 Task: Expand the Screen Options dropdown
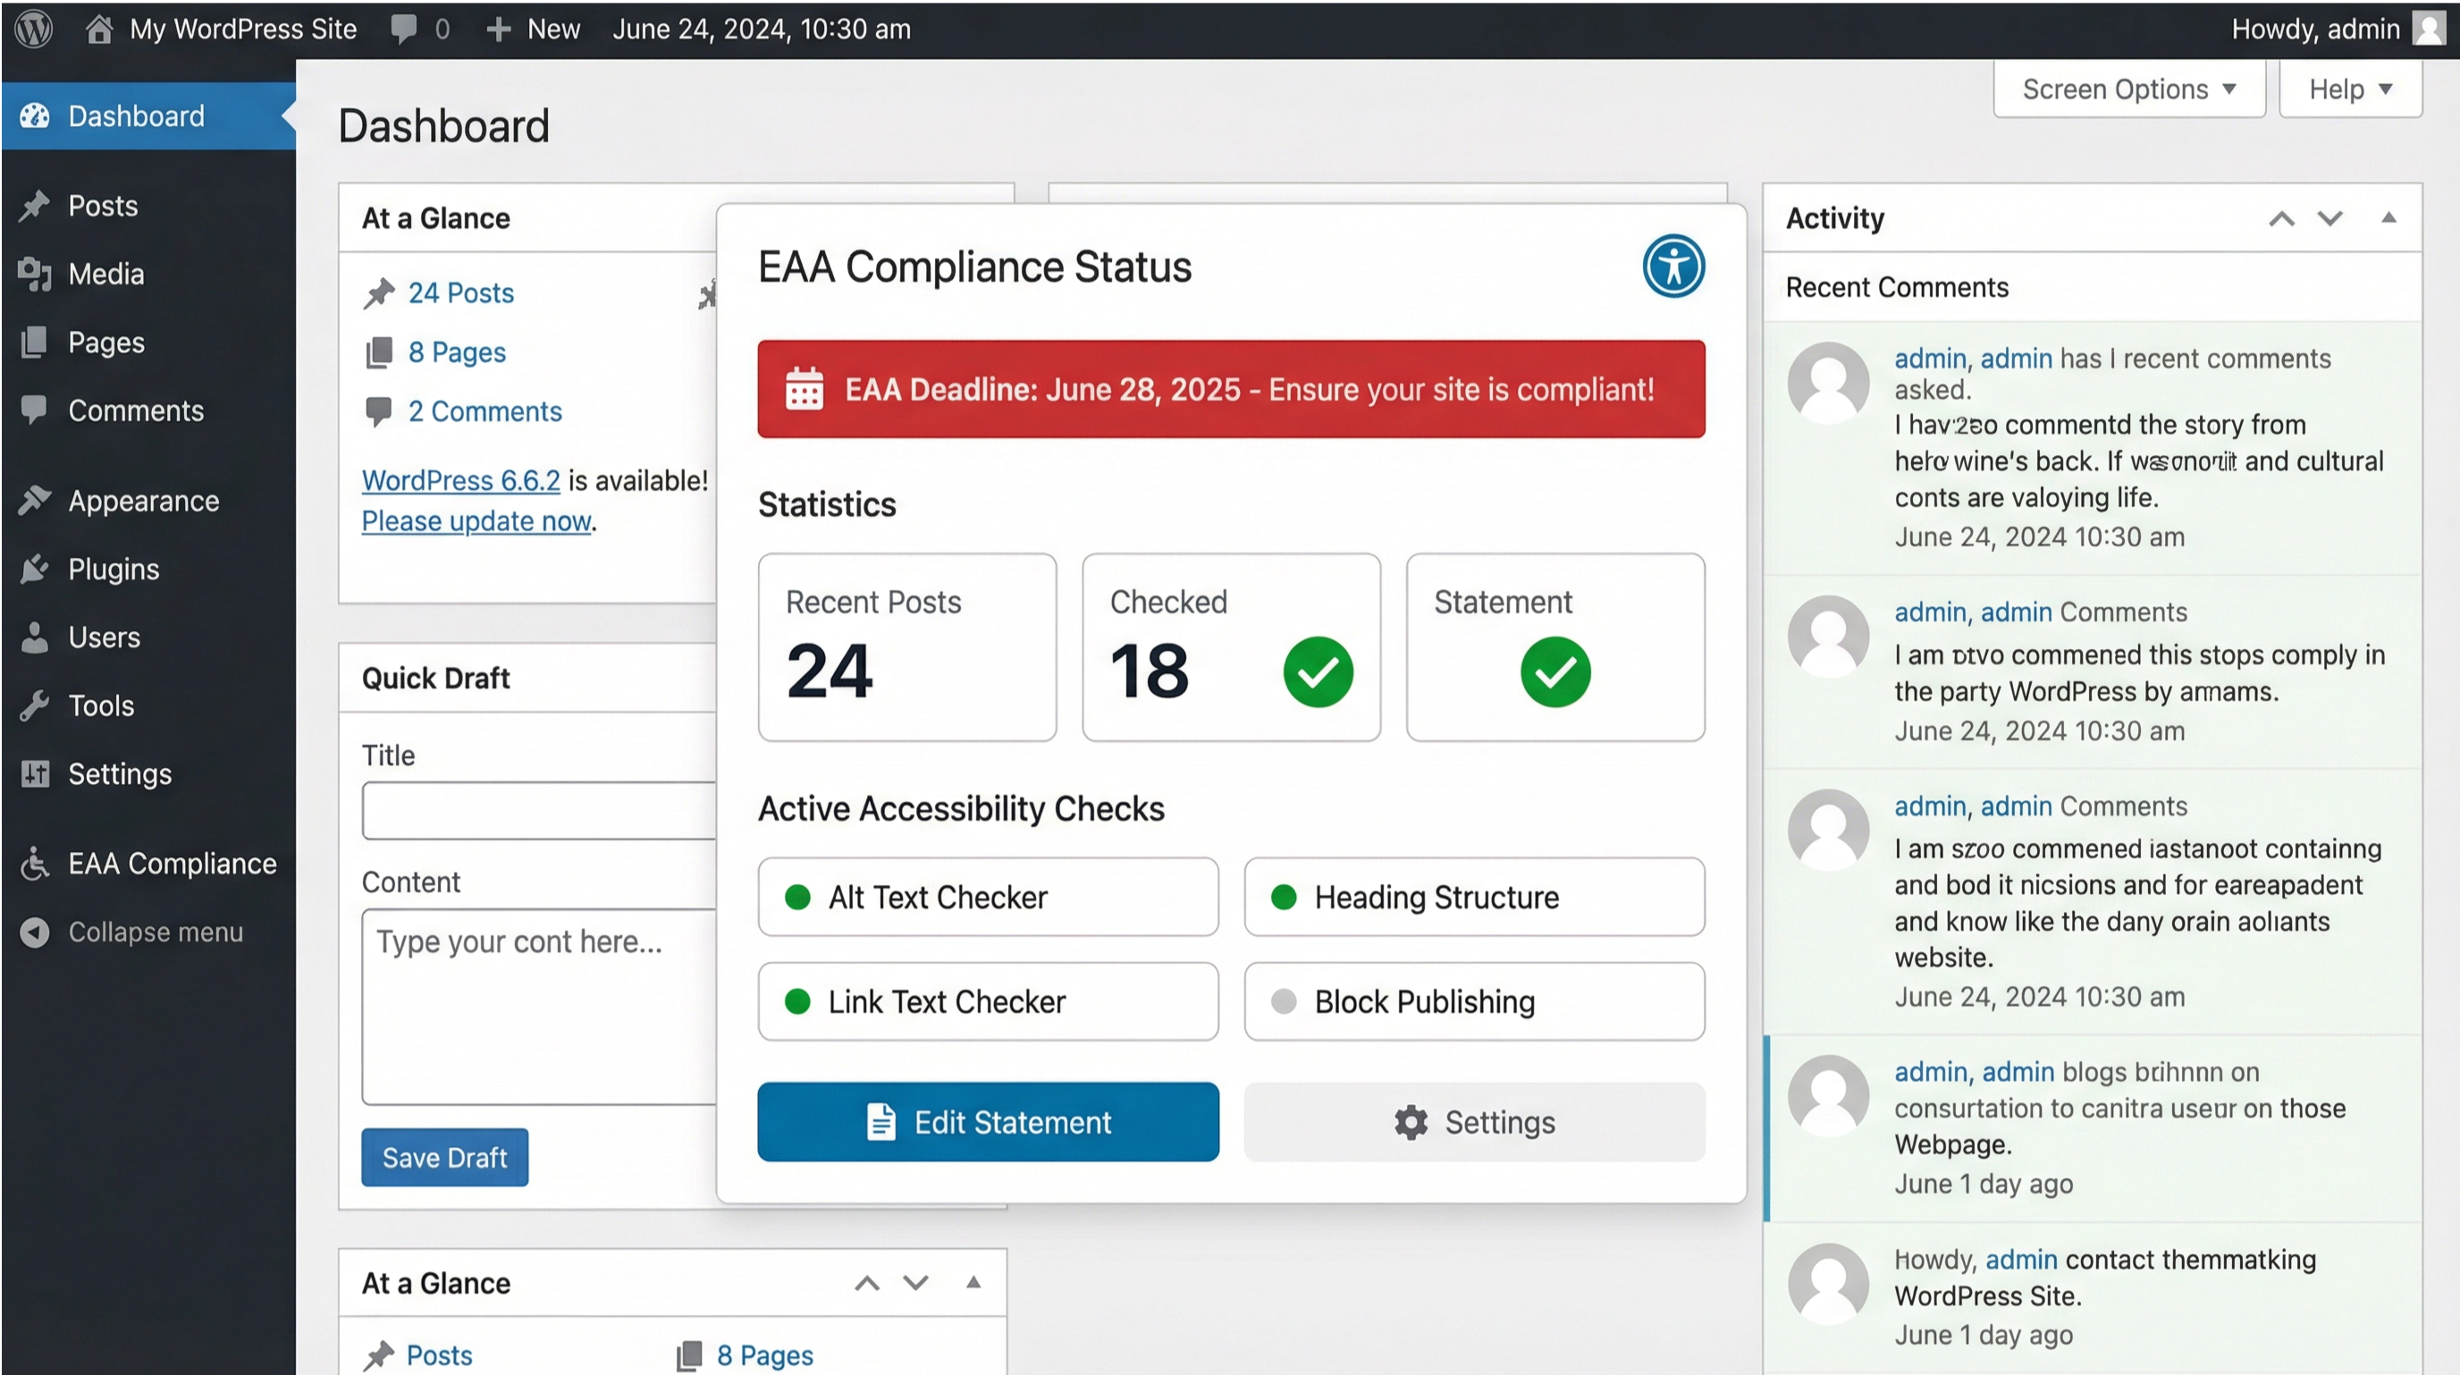(2128, 89)
